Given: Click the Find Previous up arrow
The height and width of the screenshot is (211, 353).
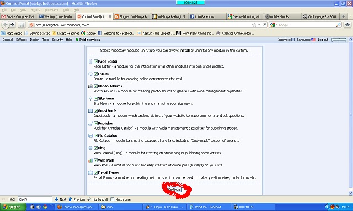Looking at the screenshot, I should [x=70, y=199].
